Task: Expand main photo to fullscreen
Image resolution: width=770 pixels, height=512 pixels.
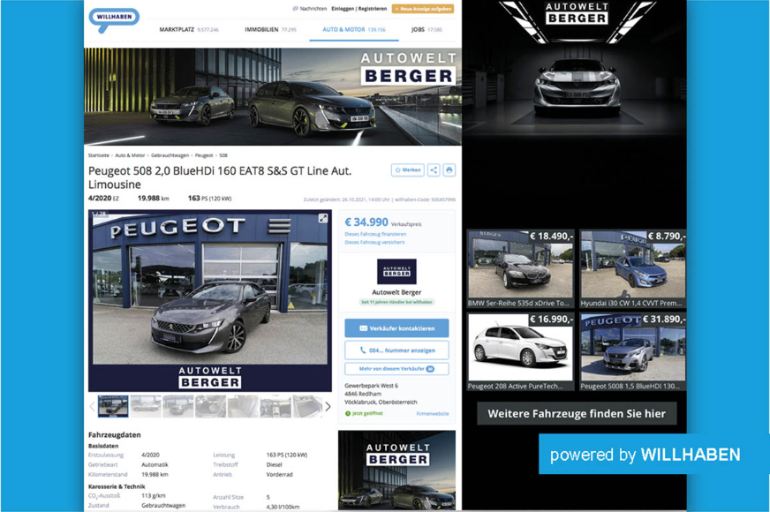Action: point(322,218)
